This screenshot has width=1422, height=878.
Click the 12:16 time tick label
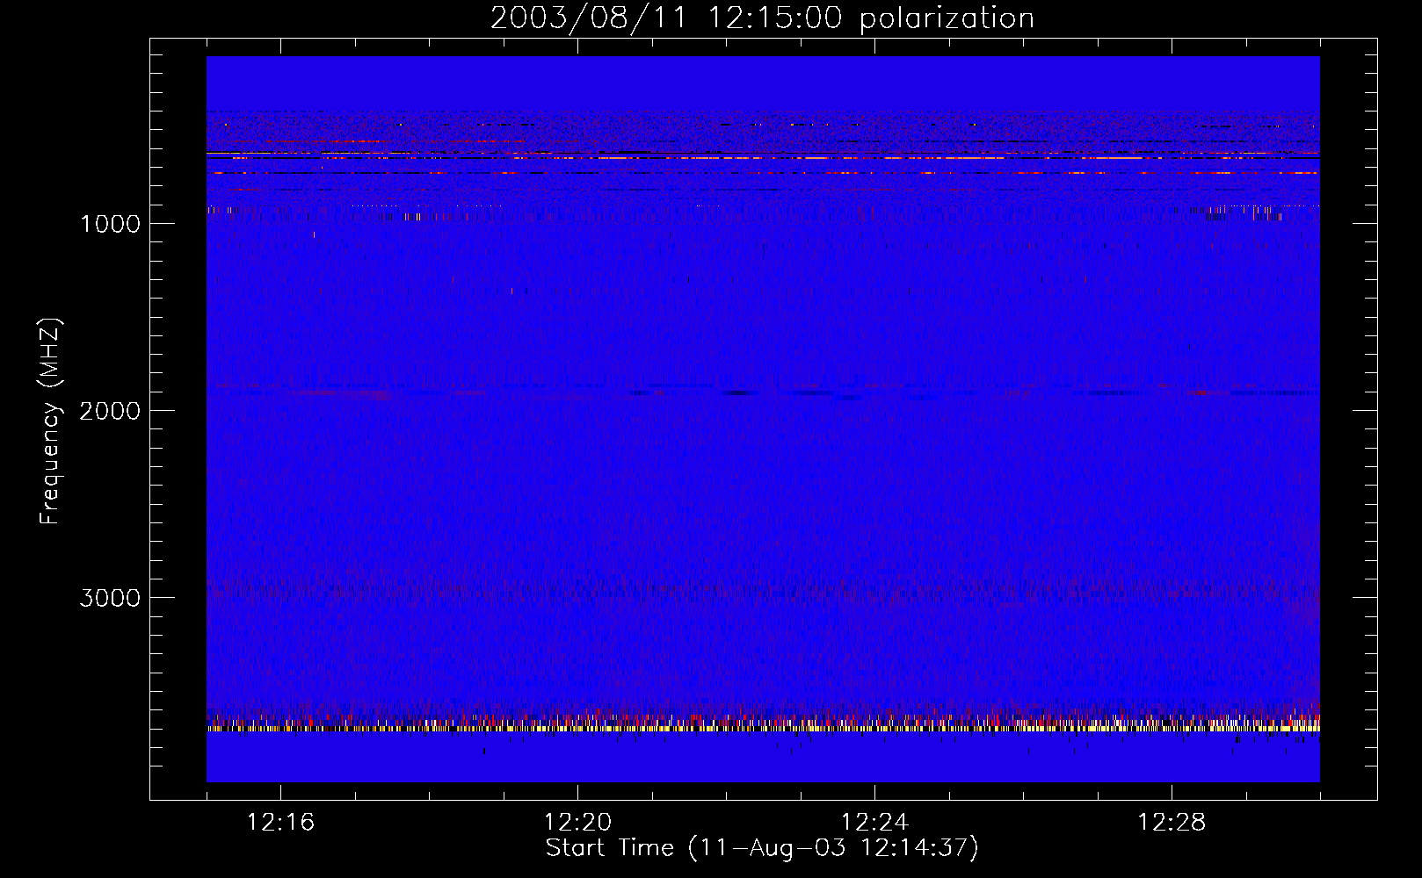(x=280, y=823)
